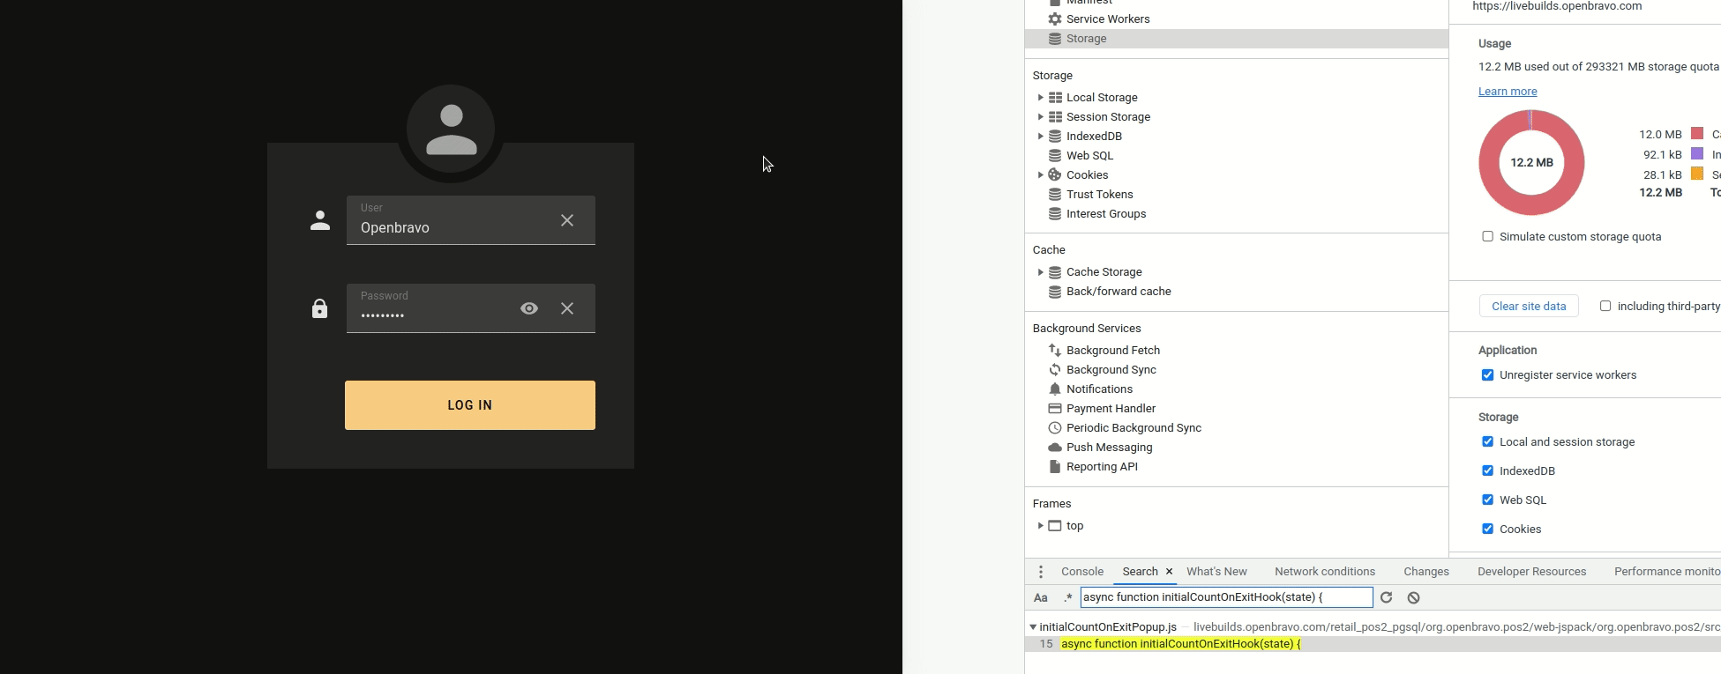This screenshot has width=1721, height=674.
Task: Clear the User field with X icon
Action: point(567,220)
